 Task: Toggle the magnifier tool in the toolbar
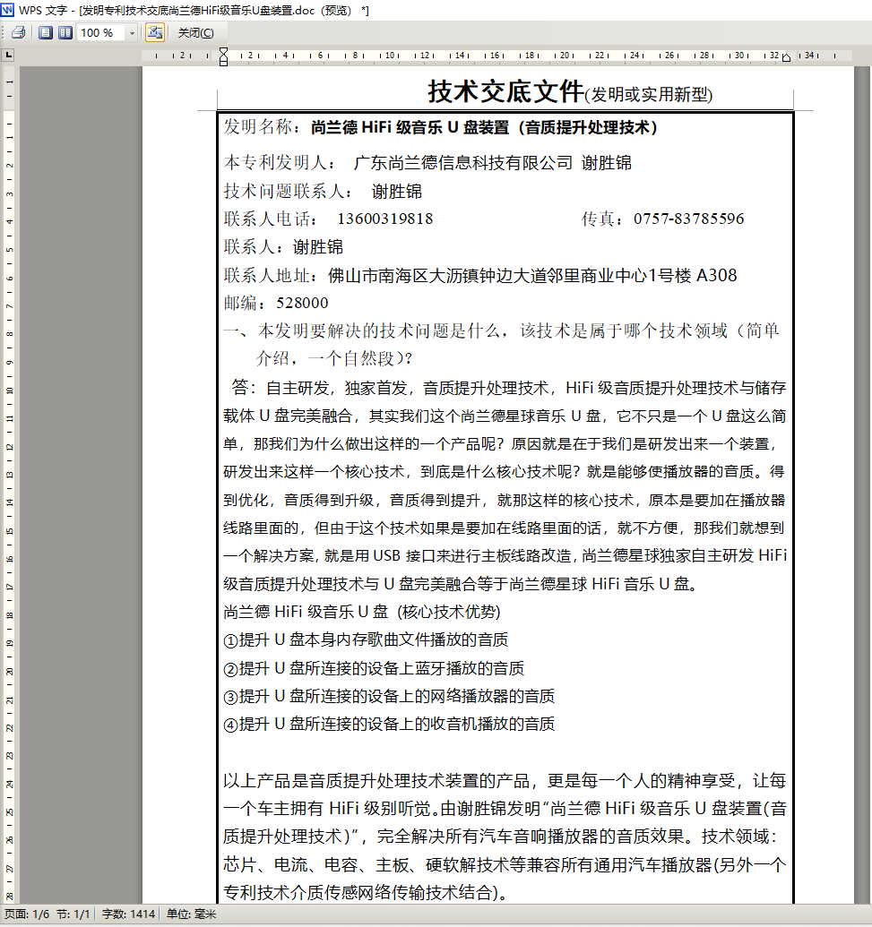[x=154, y=33]
